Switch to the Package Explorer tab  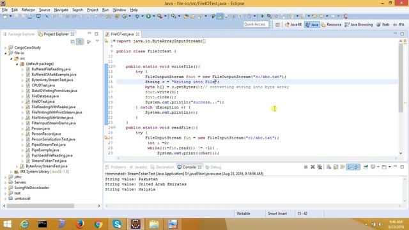(19, 34)
